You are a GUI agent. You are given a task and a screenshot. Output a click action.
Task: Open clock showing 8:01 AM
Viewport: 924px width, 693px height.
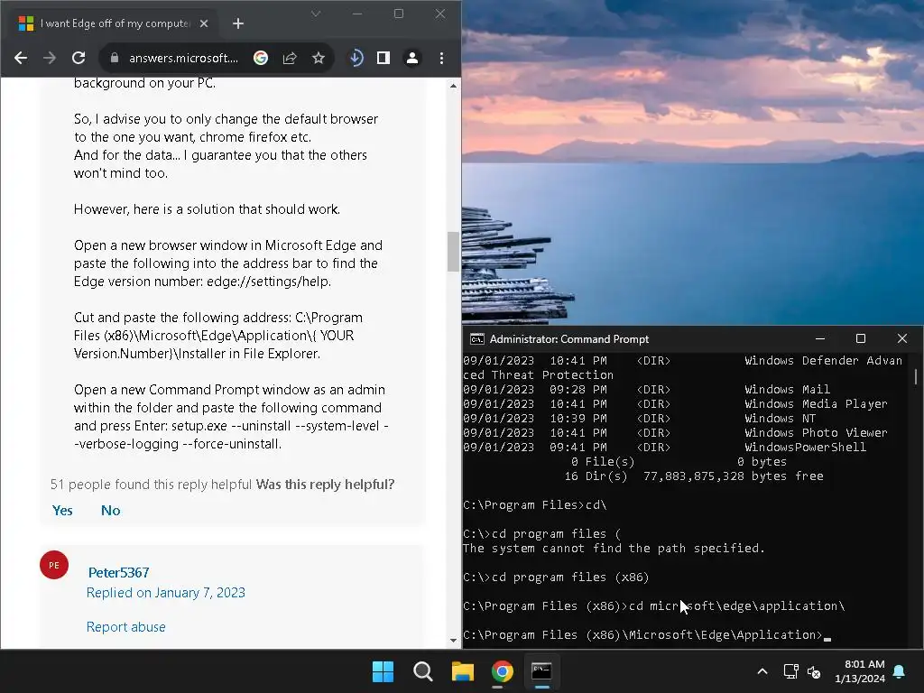860,671
